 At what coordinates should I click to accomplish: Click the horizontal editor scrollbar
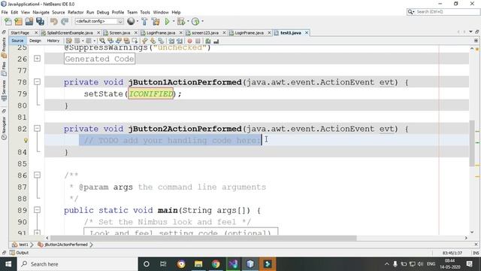pos(204,238)
